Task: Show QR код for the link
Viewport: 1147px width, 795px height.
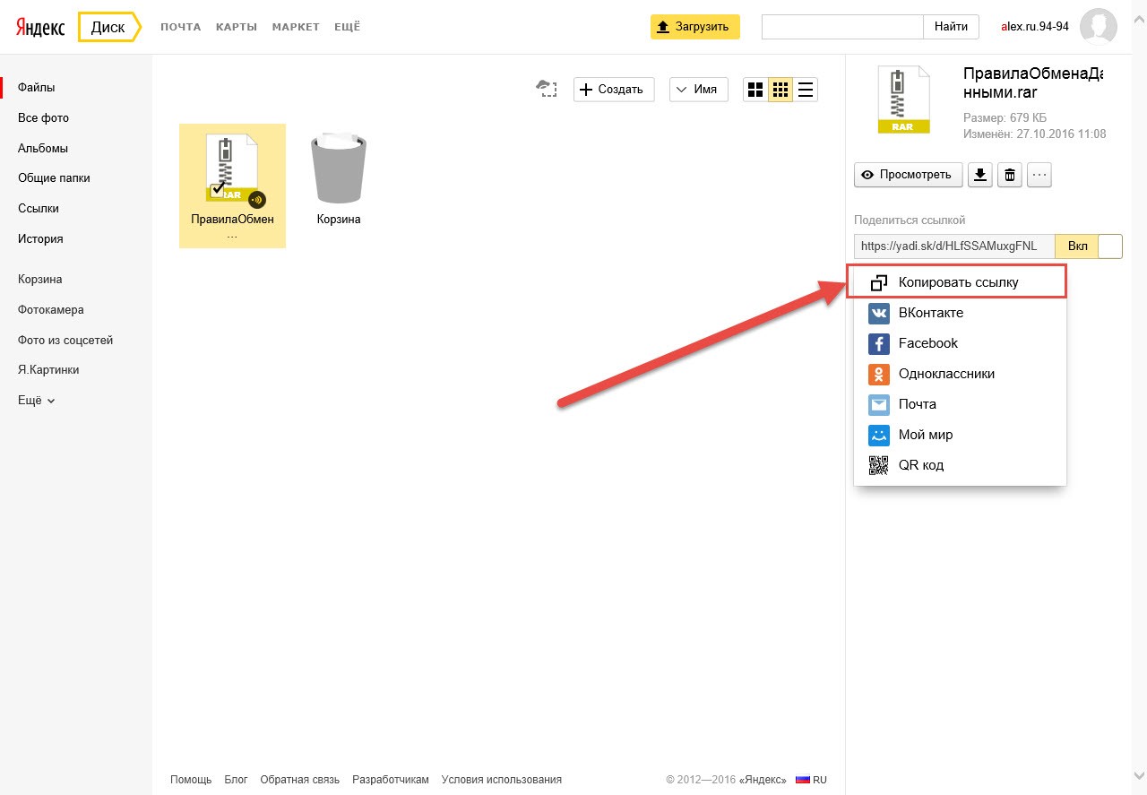Action: [x=960, y=465]
